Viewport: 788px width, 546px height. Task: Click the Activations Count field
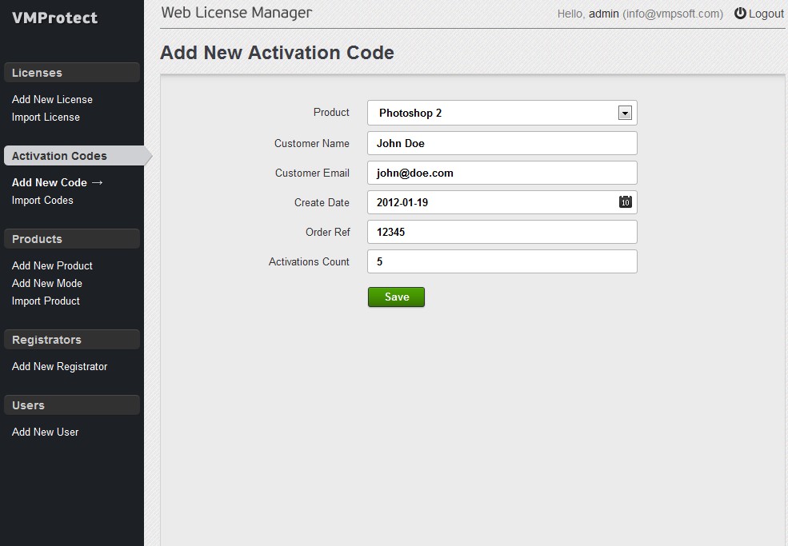point(502,261)
